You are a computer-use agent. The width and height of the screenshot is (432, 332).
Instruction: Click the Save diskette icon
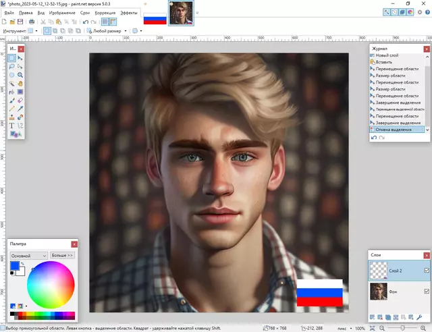point(20,22)
